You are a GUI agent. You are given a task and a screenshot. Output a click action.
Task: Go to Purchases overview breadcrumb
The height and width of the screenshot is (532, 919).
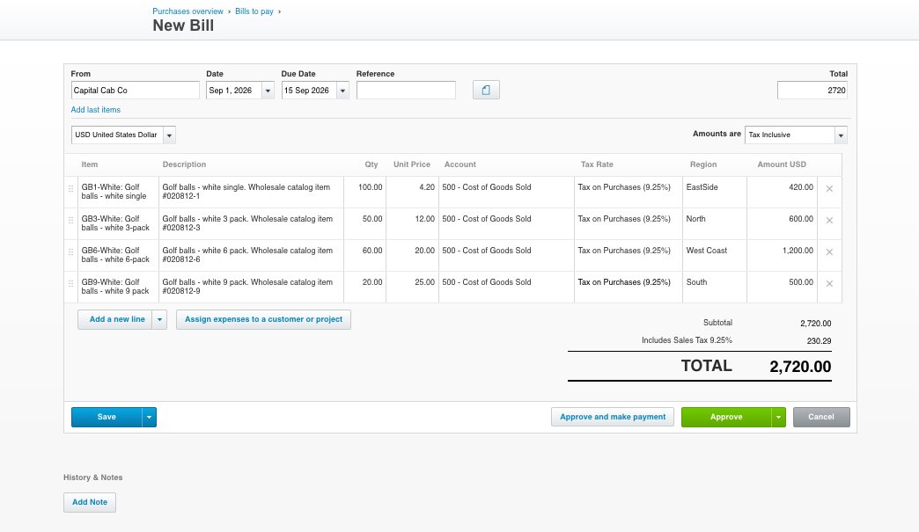[187, 11]
